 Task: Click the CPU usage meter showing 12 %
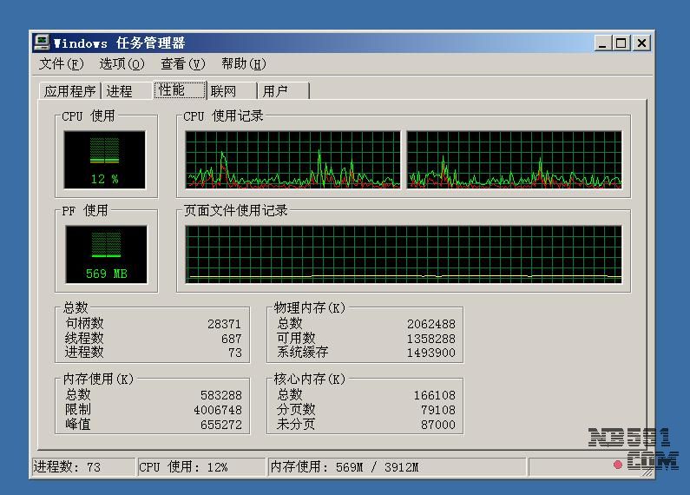pyautogui.click(x=104, y=160)
